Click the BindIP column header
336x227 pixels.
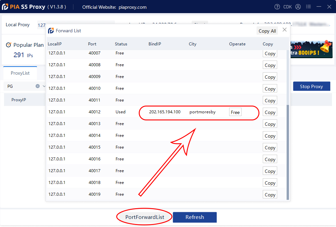pos(155,44)
